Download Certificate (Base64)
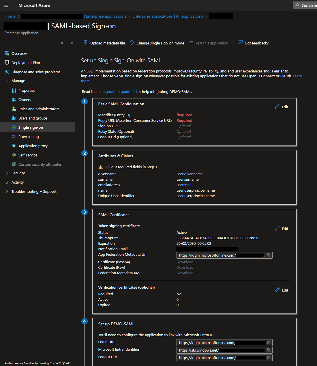Viewport: 317px width, 366px height. [x=185, y=262]
